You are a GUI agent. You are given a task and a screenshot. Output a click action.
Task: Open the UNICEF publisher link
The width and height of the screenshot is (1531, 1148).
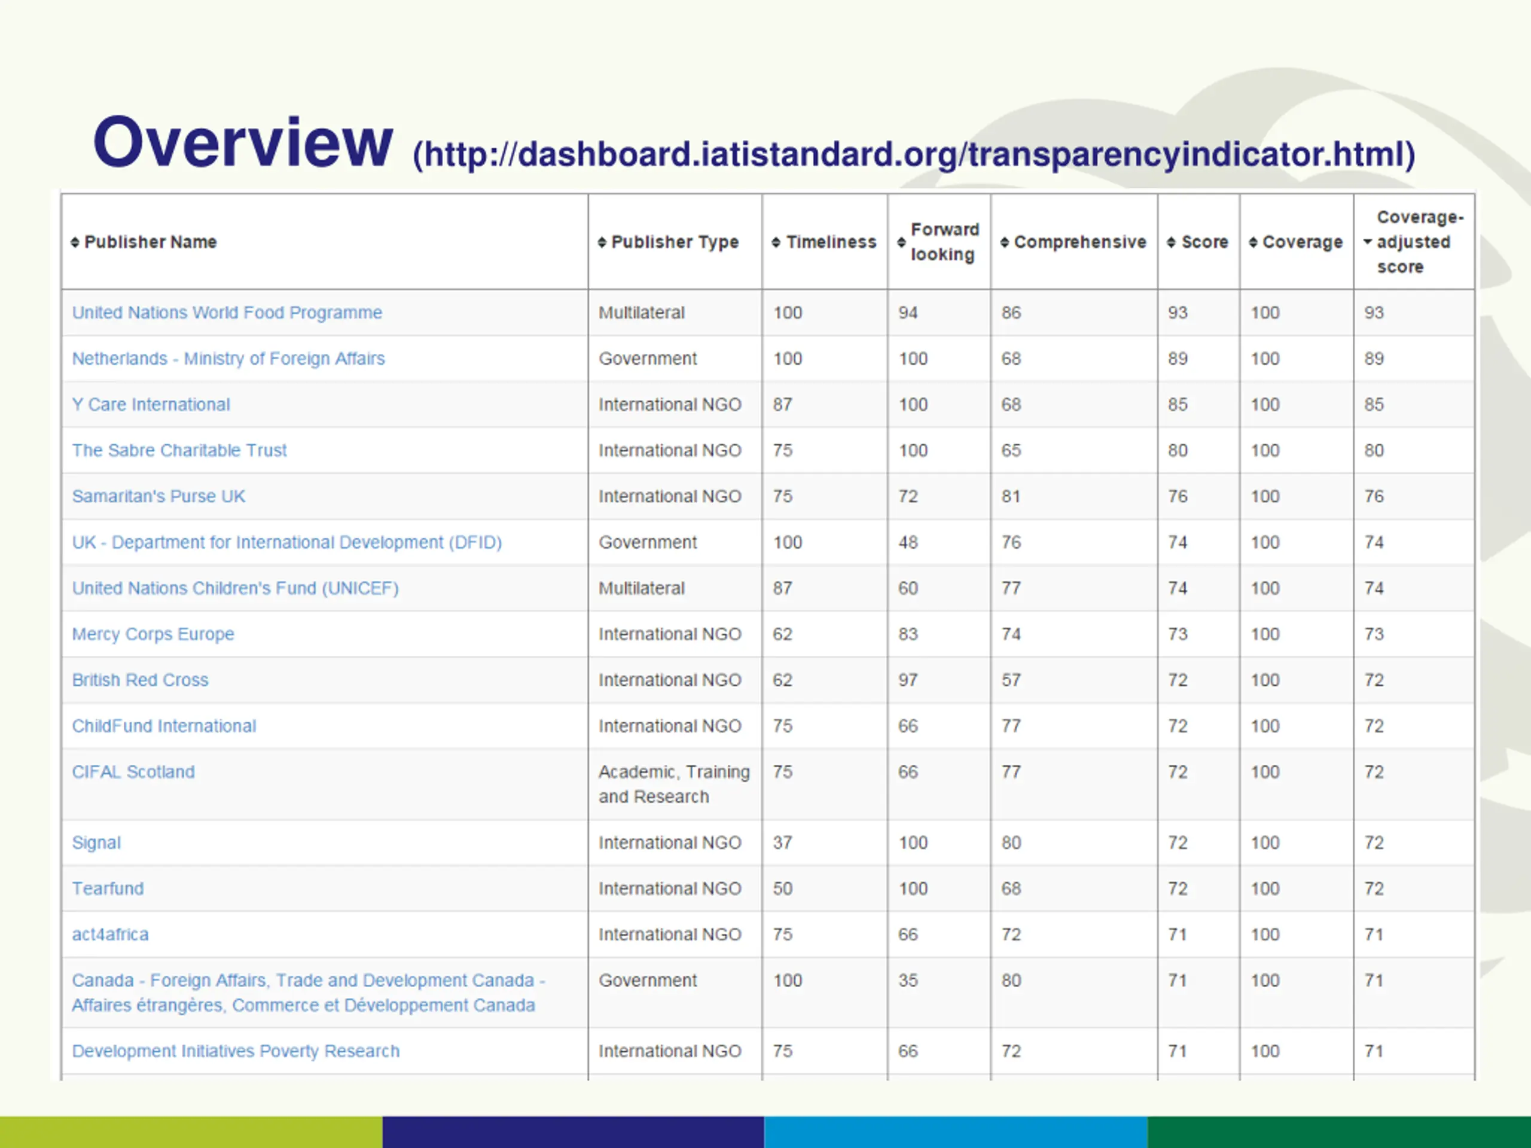235,588
